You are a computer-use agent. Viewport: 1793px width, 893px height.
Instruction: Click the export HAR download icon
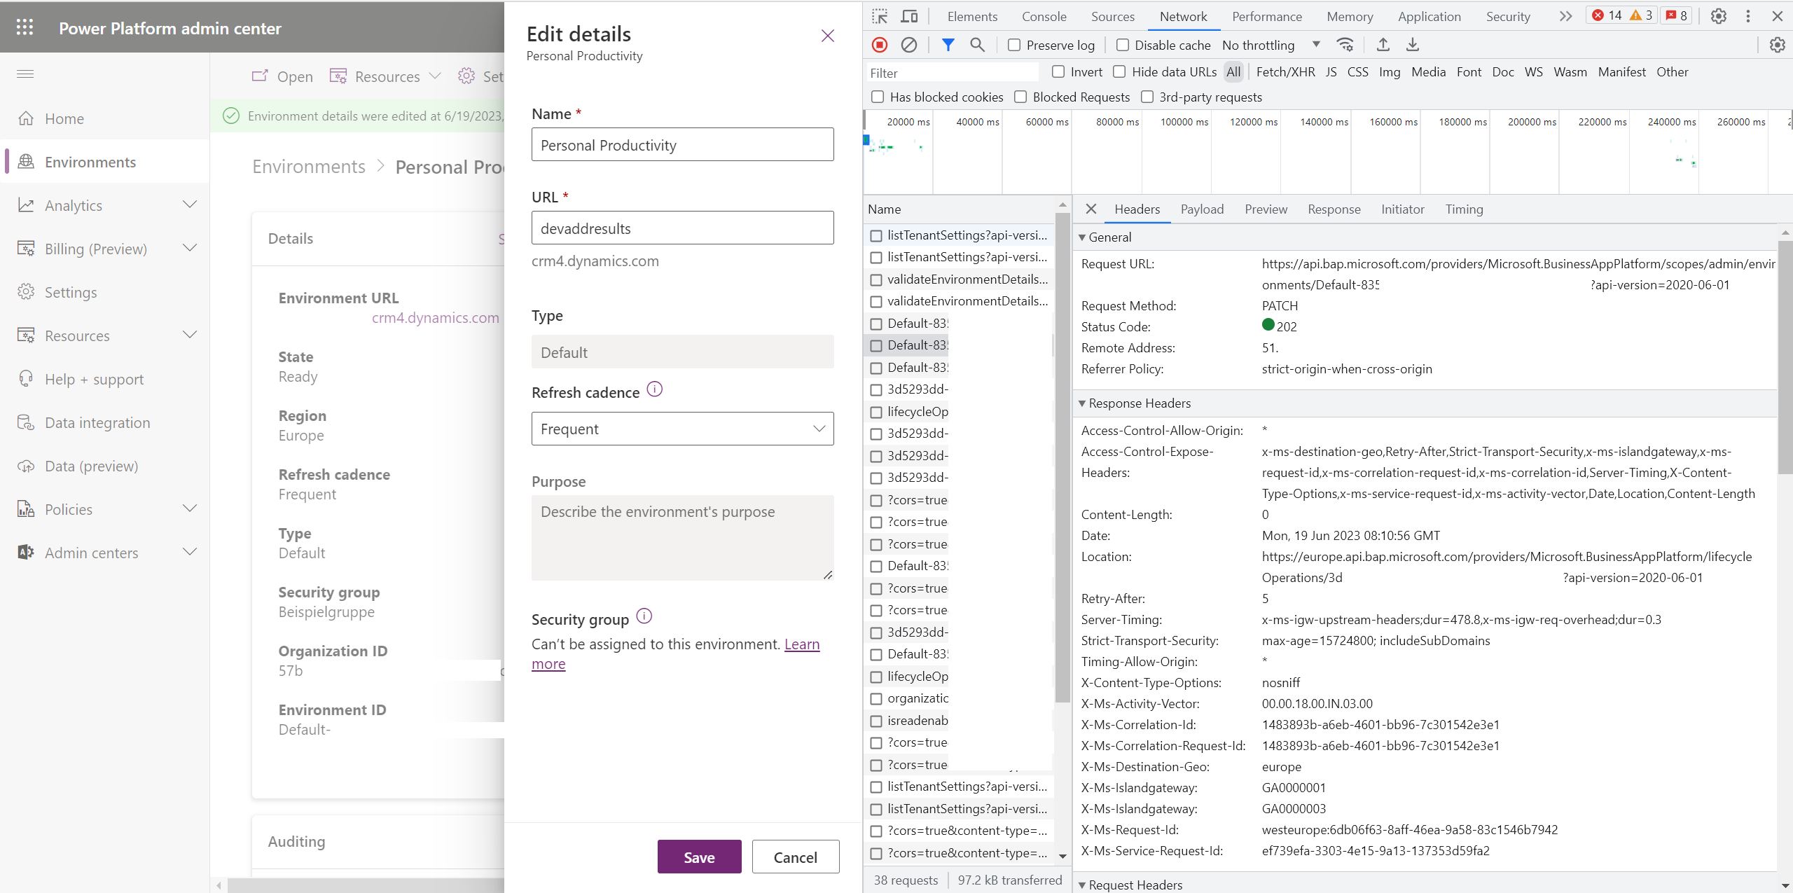[x=1413, y=45]
